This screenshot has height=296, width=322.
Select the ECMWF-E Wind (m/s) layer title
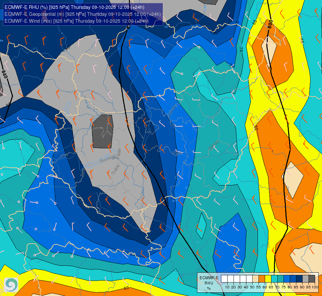click(76, 21)
